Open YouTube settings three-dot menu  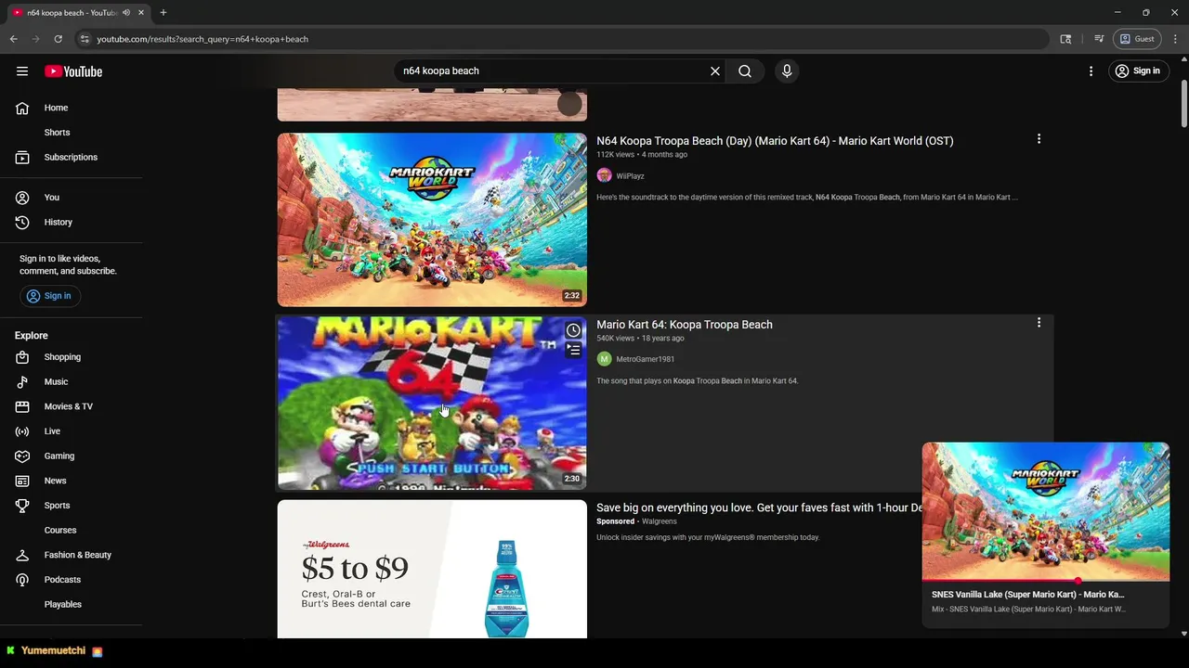tap(1091, 71)
